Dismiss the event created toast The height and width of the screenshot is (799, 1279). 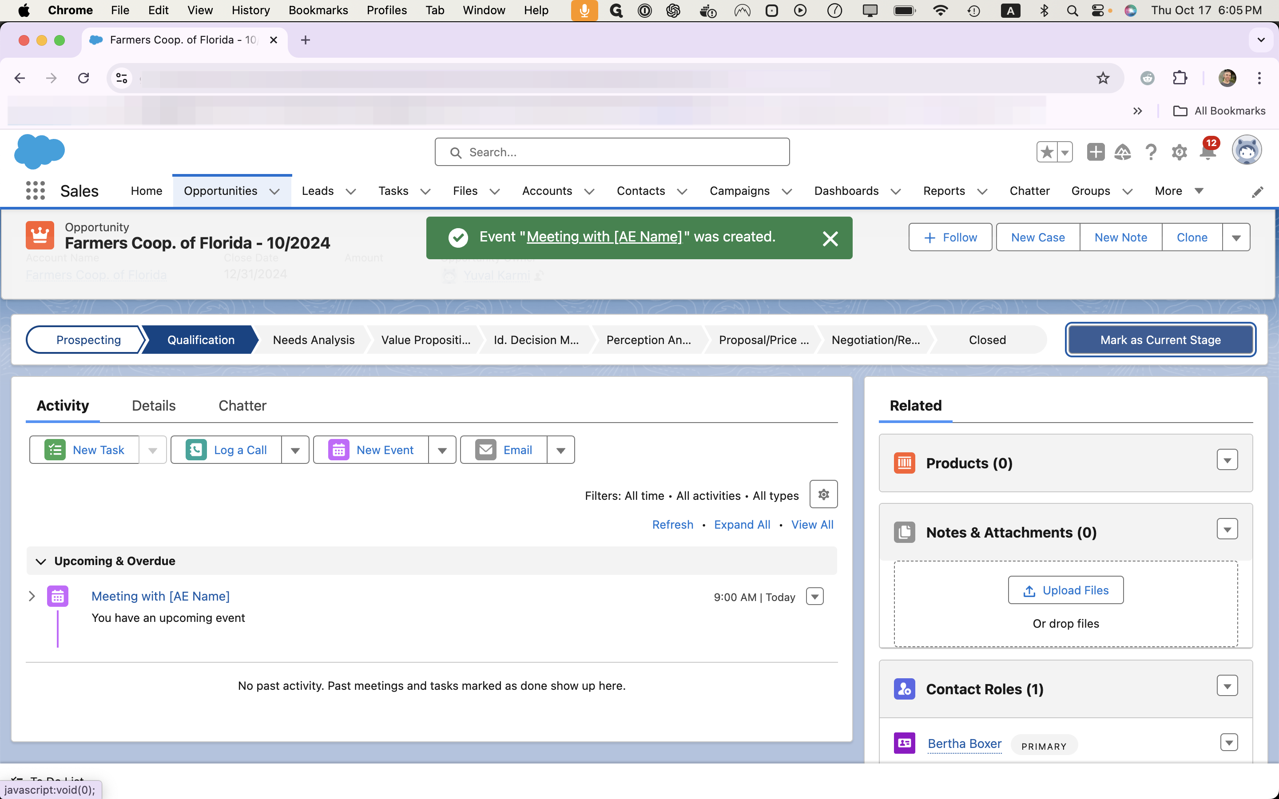[x=830, y=239]
